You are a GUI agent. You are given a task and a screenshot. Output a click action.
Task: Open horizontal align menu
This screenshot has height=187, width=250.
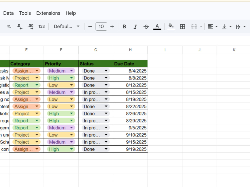point(212,27)
